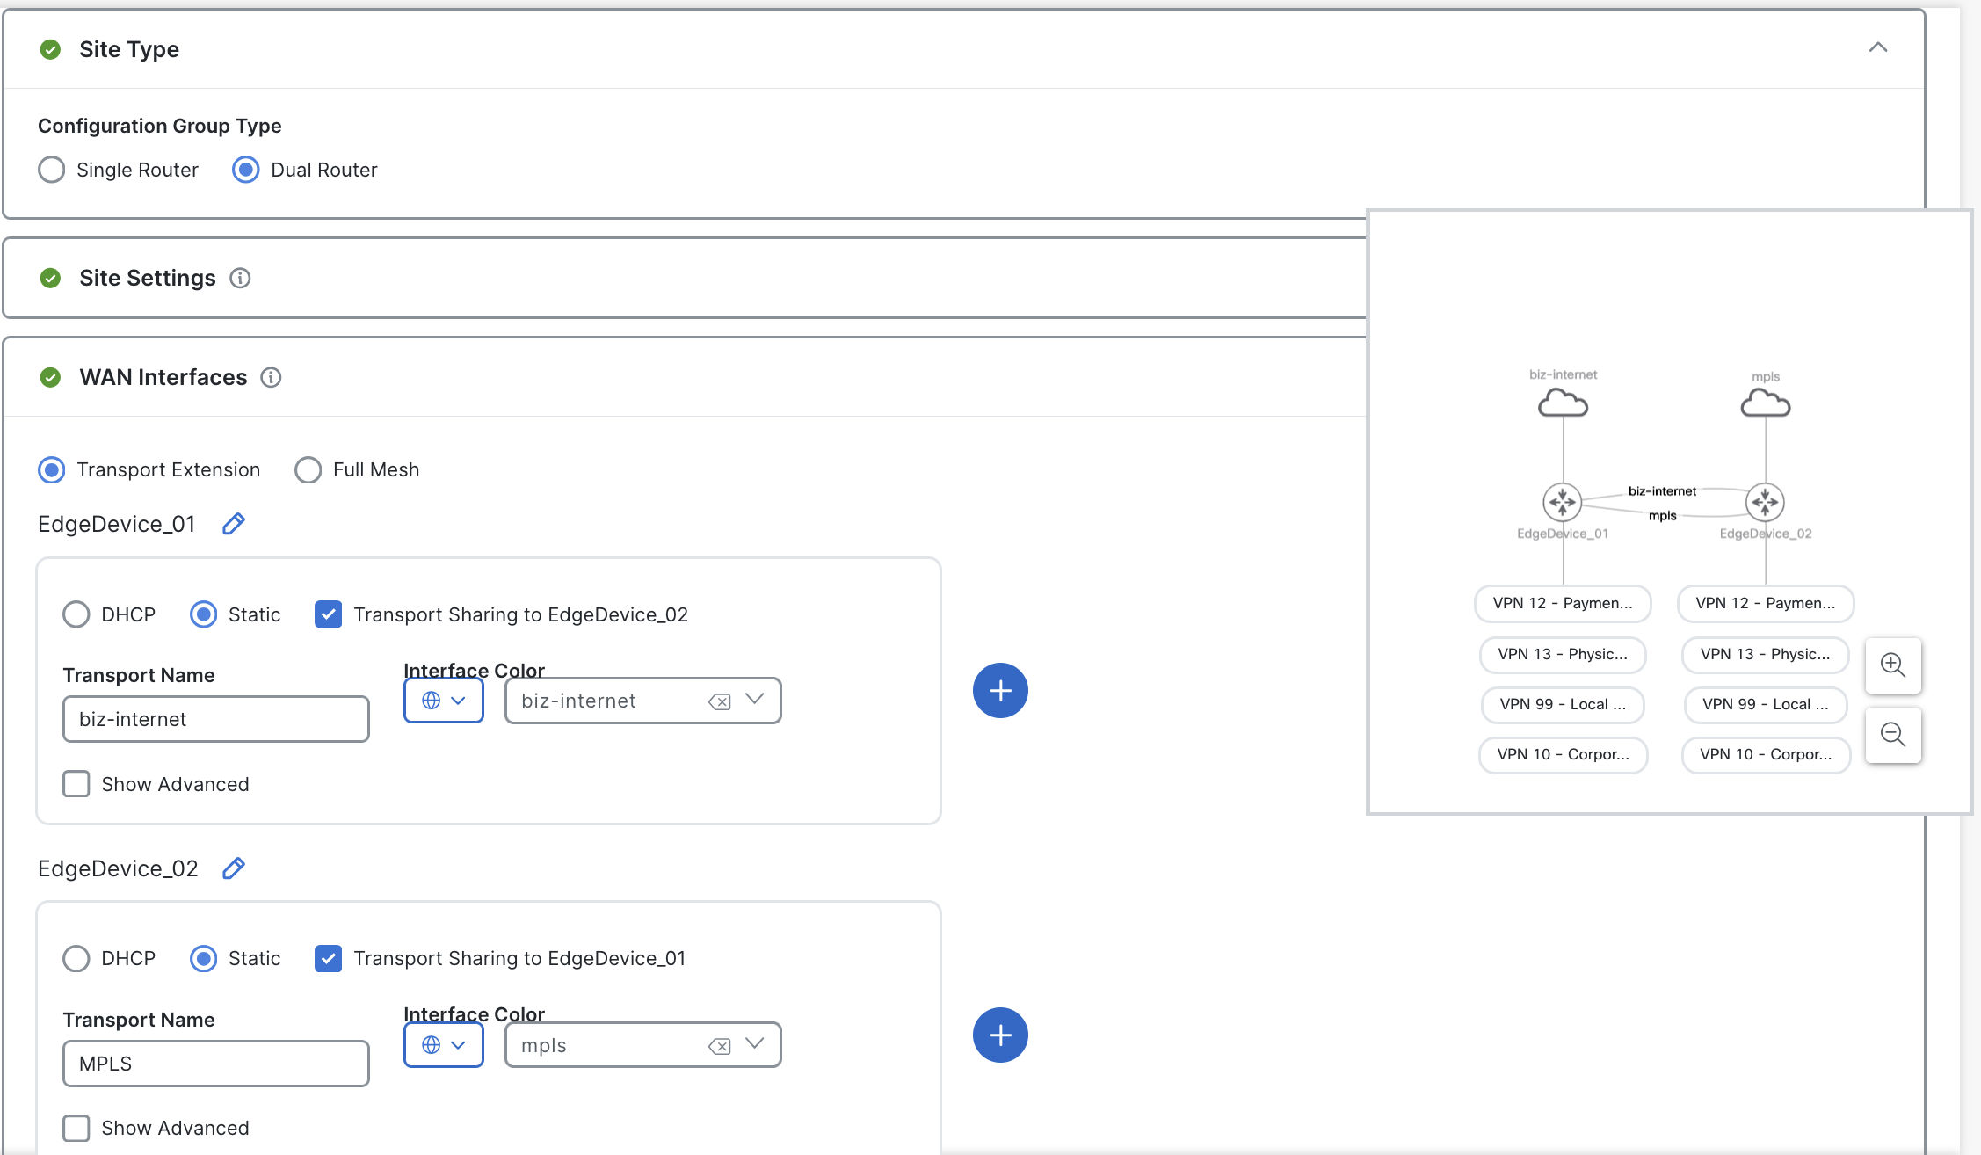Uncheck Transport Sharing to EdgeDevice_02

(328, 614)
